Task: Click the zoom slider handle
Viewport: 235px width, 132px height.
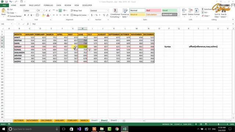Action: pyautogui.click(x=218, y=124)
